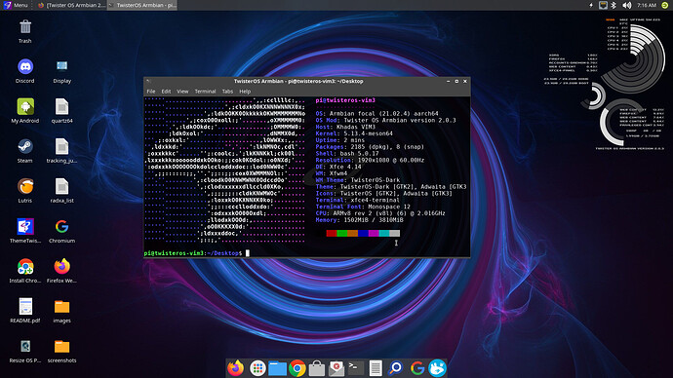Image resolution: width=673 pixels, height=378 pixels.
Task: Launch the terminal from the dock
Action: [x=356, y=367]
